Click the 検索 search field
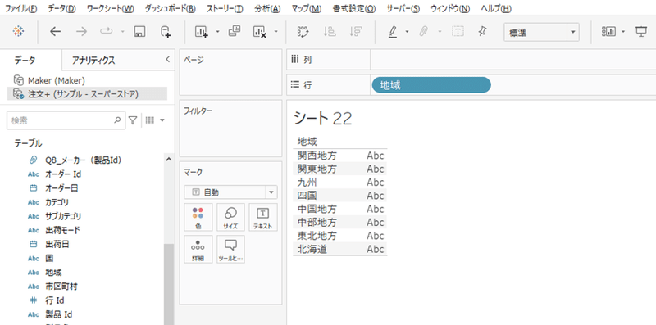Viewport: 656px width, 325px height. 66,120
